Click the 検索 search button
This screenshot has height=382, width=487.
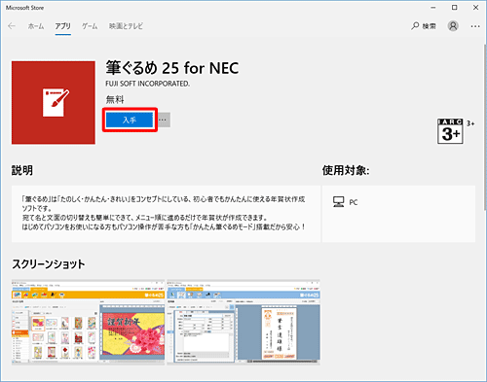tap(424, 26)
